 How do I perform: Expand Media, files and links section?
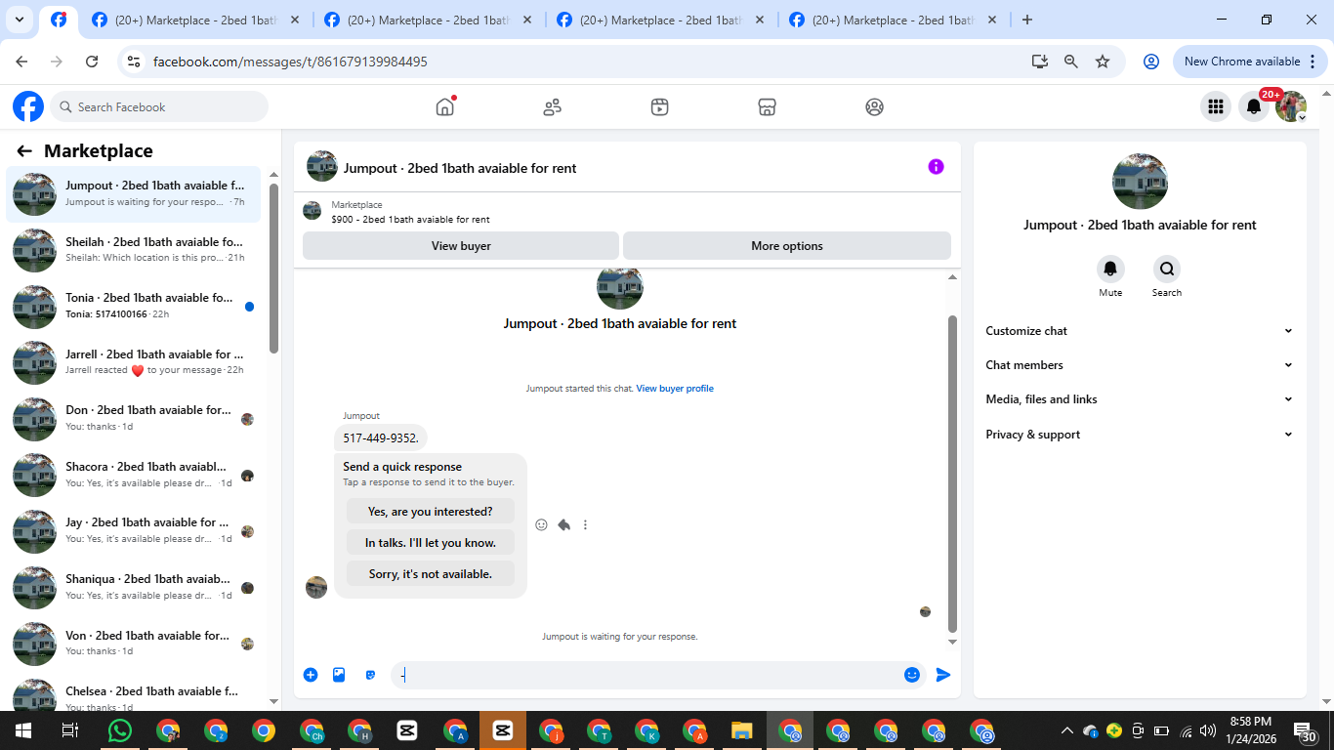(1140, 399)
